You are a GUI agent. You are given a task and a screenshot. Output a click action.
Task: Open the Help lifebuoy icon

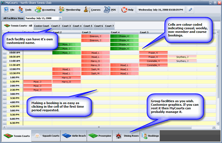coord(124,10)
